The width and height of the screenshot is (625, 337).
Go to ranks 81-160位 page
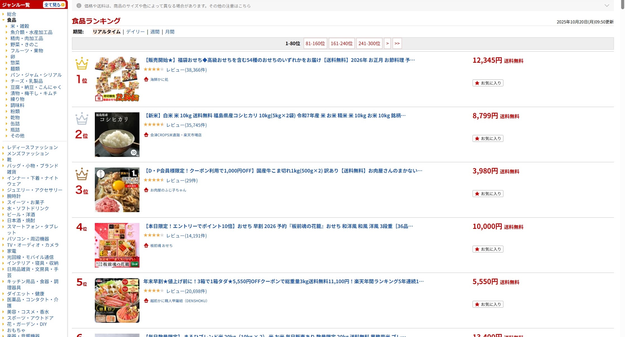315,43
